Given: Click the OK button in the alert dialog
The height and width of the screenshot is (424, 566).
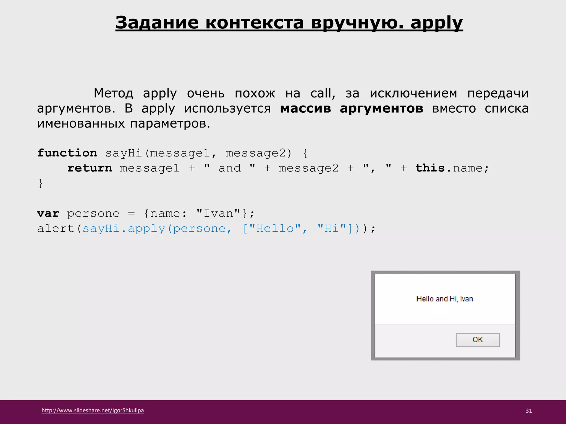Looking at the screenshot, I should (x=478, y=340).
